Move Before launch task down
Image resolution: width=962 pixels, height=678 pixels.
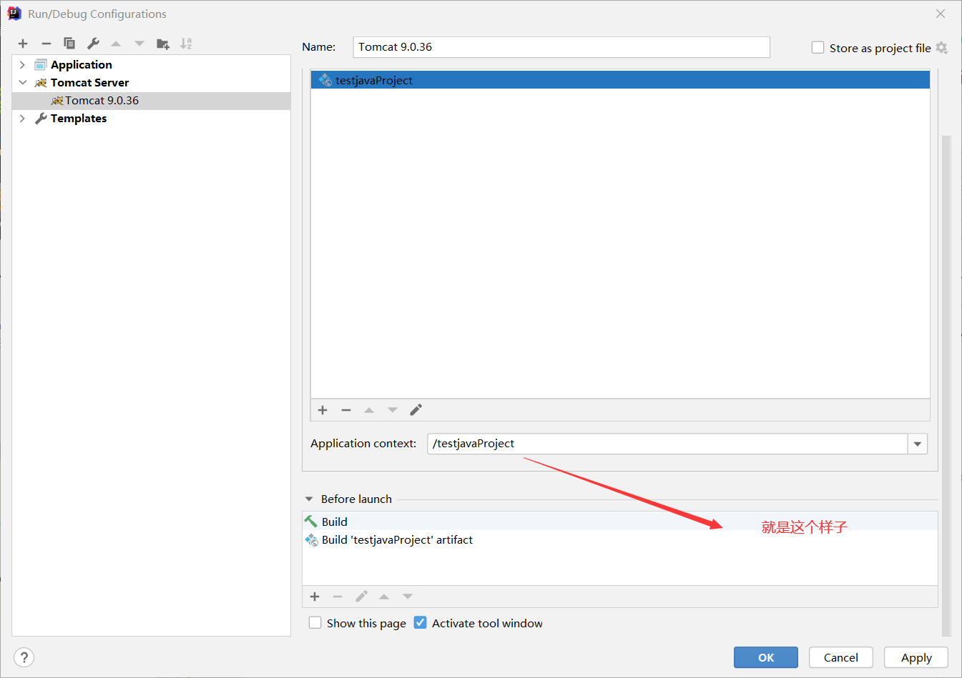pos(408,597)
